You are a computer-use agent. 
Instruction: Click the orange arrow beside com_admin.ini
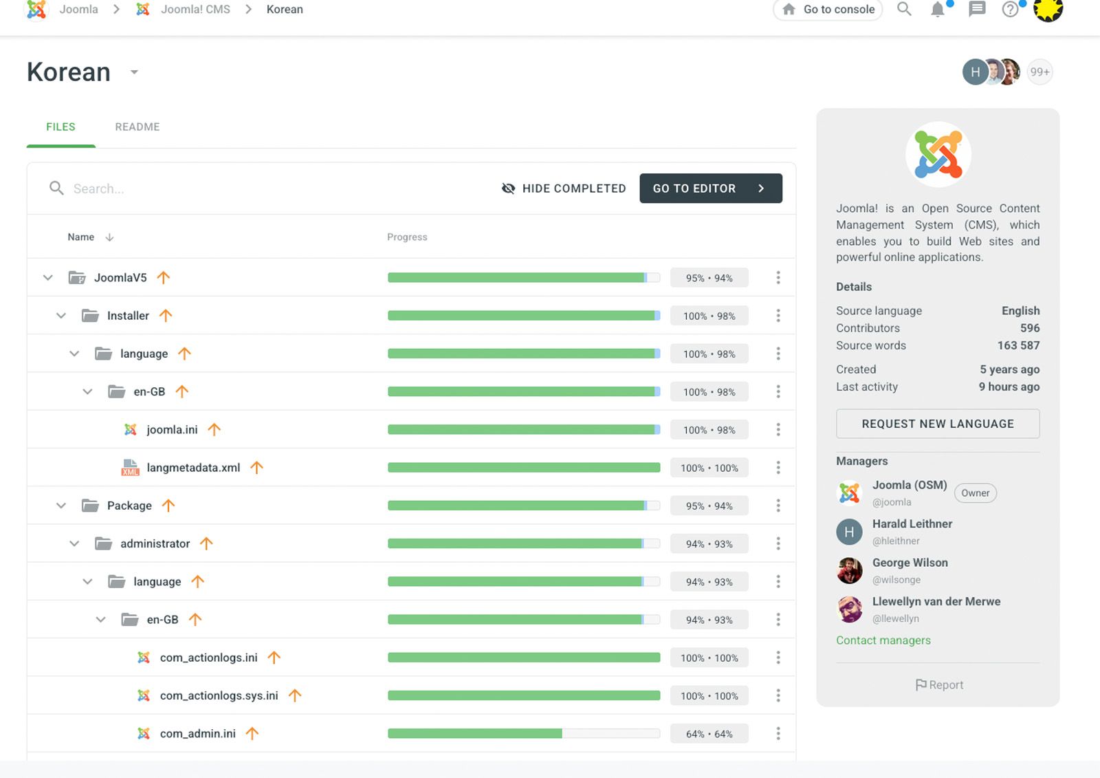point(252,733)
